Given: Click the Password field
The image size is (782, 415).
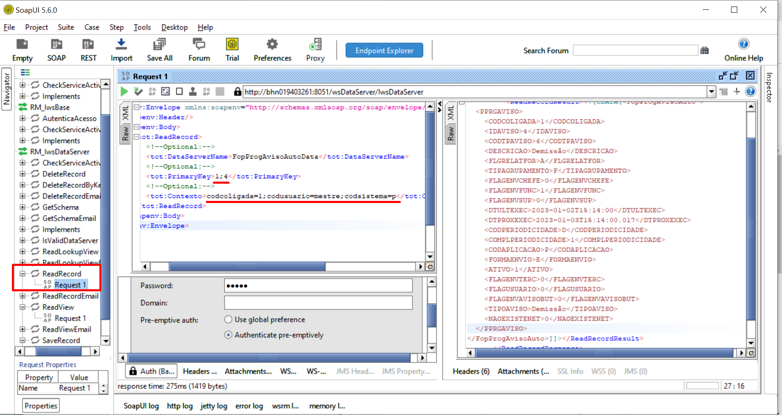Looking at the screenshot, I should click(x=318, y=286).
